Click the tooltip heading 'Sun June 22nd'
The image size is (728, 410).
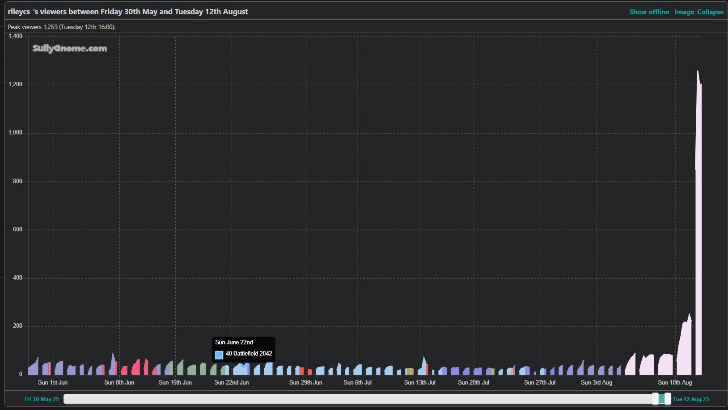(234, 343)
